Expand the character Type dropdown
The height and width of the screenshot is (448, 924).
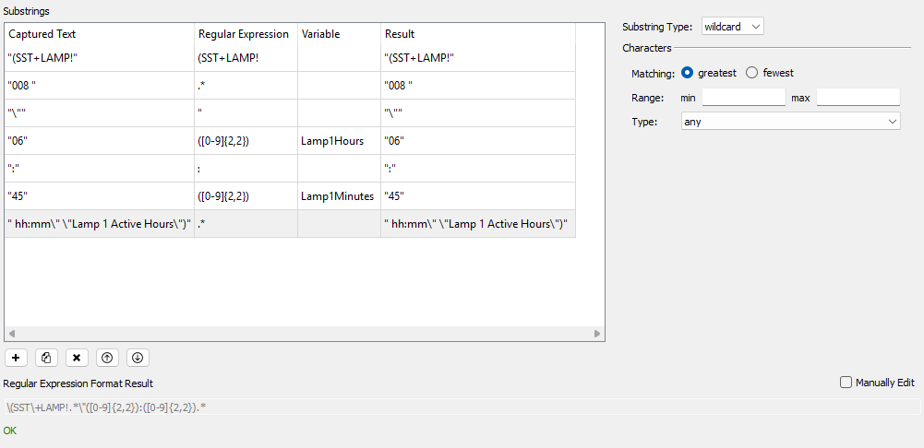(789, 121)
